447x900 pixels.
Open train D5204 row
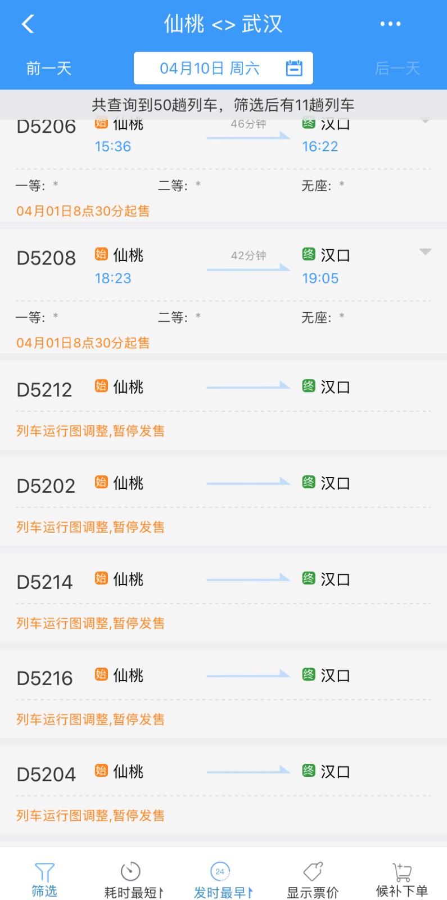pos(223,790)
